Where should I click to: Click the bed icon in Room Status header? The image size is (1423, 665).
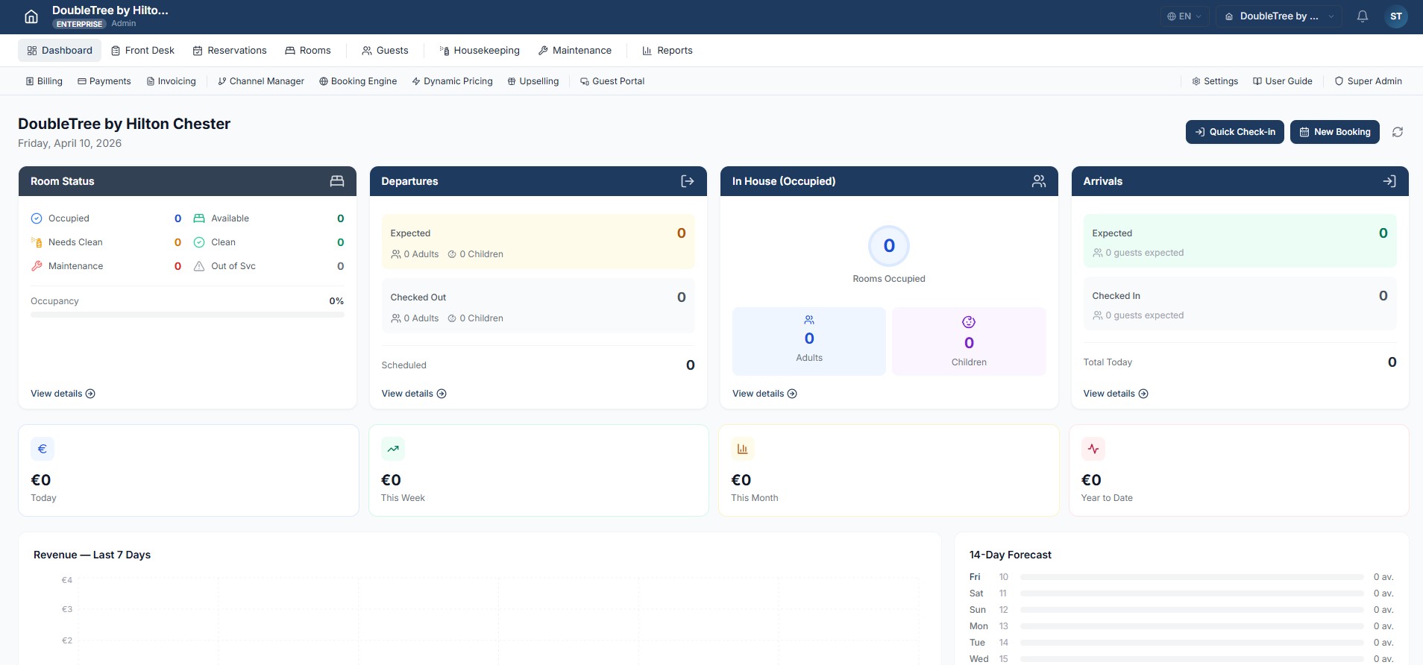pyautogui.click(x=337, y=181)
